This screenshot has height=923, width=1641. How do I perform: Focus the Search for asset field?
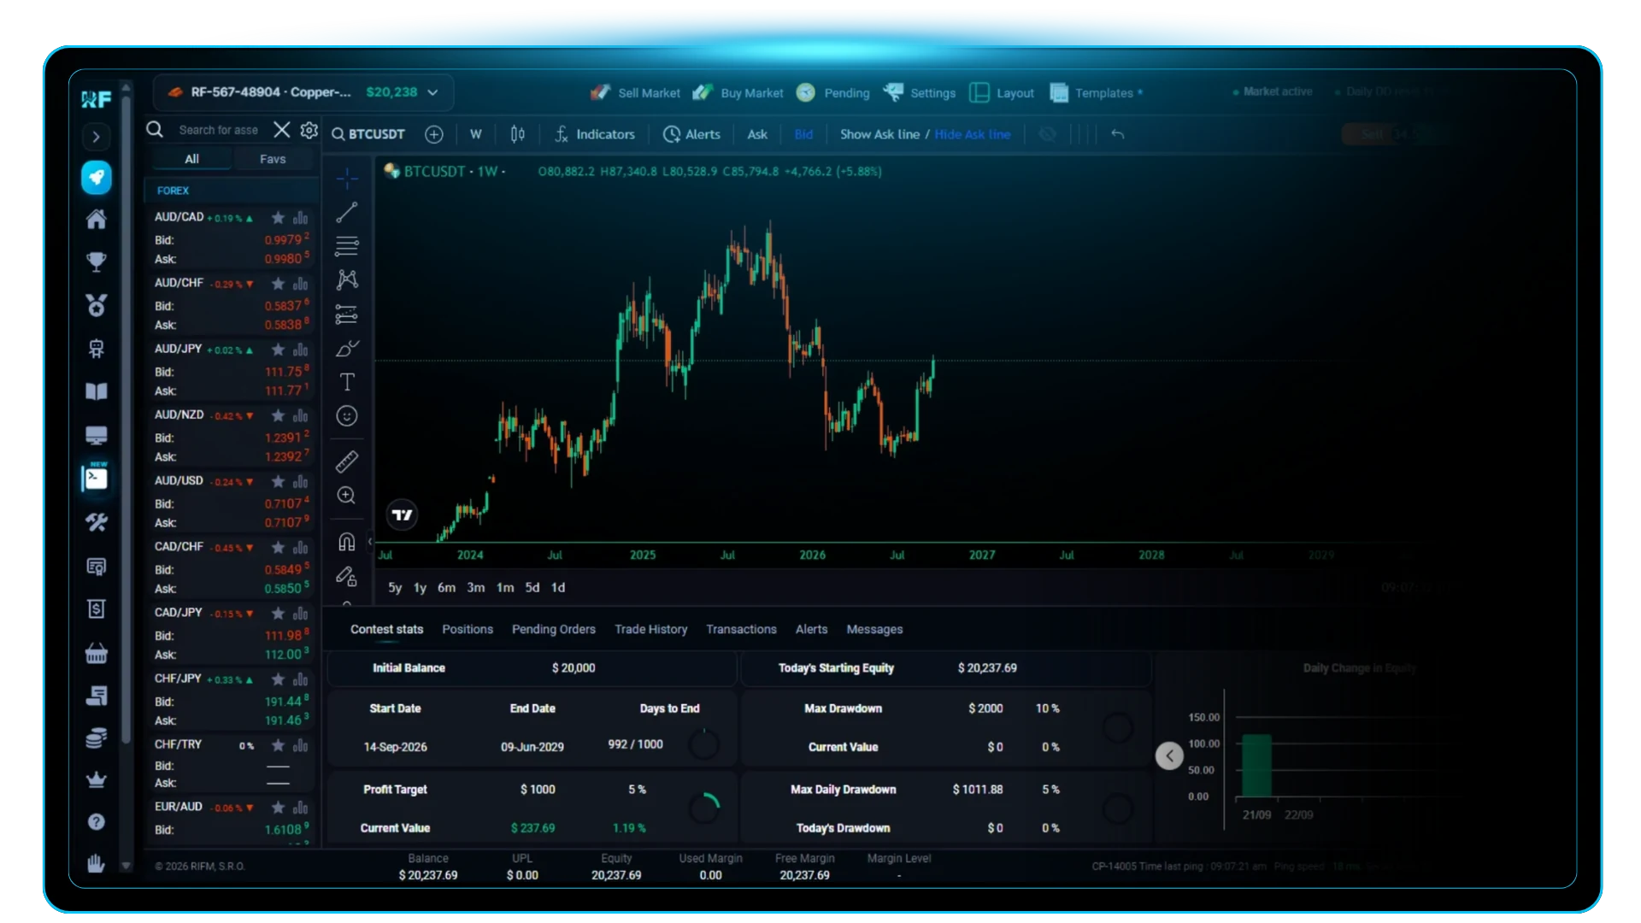[219, 130]
